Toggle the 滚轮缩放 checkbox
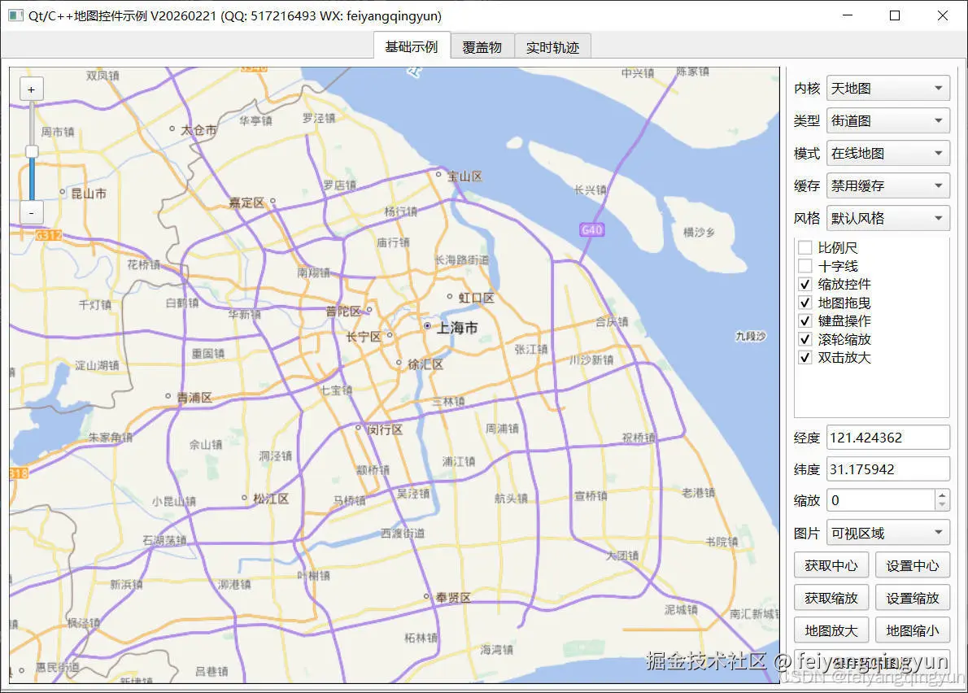 (805, 339)
